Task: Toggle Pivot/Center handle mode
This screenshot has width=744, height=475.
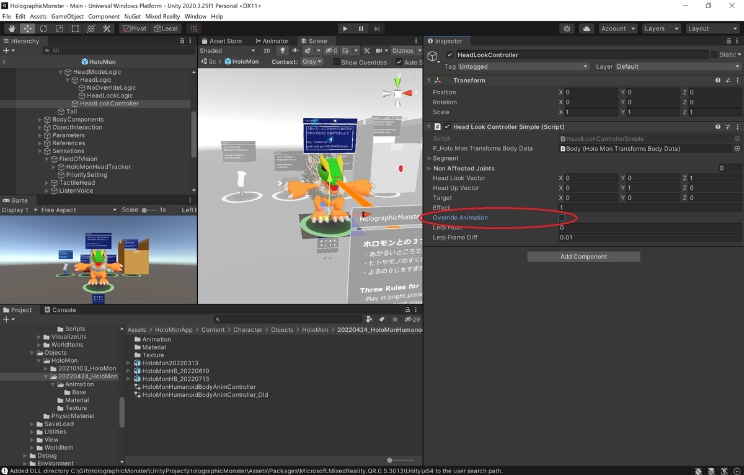Action: [x=135, y=29]
